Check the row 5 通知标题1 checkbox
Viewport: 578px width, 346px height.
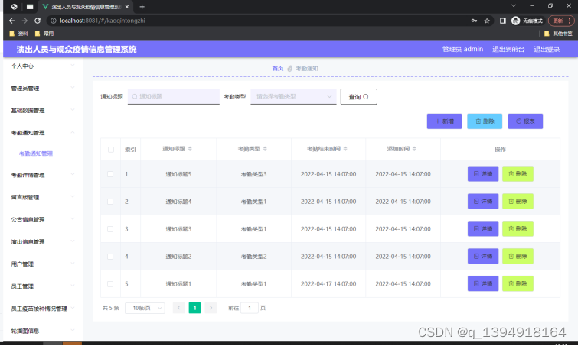110,284
